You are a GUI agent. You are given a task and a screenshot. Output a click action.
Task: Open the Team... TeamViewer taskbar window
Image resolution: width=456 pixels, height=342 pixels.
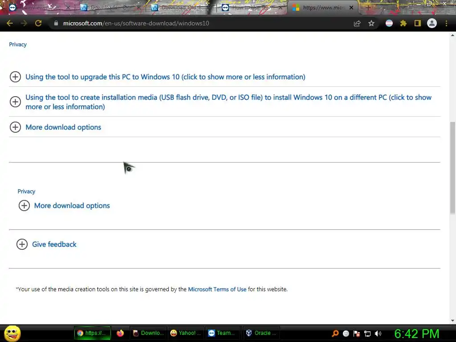pos(222,333)
